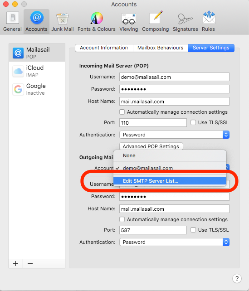Open outgoing Authentication dropdown
This screenshot has height=291, width=249.
174,242
